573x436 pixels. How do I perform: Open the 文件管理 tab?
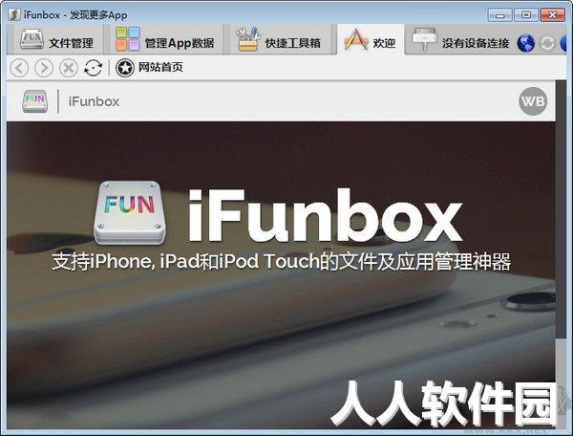(56, 40)
